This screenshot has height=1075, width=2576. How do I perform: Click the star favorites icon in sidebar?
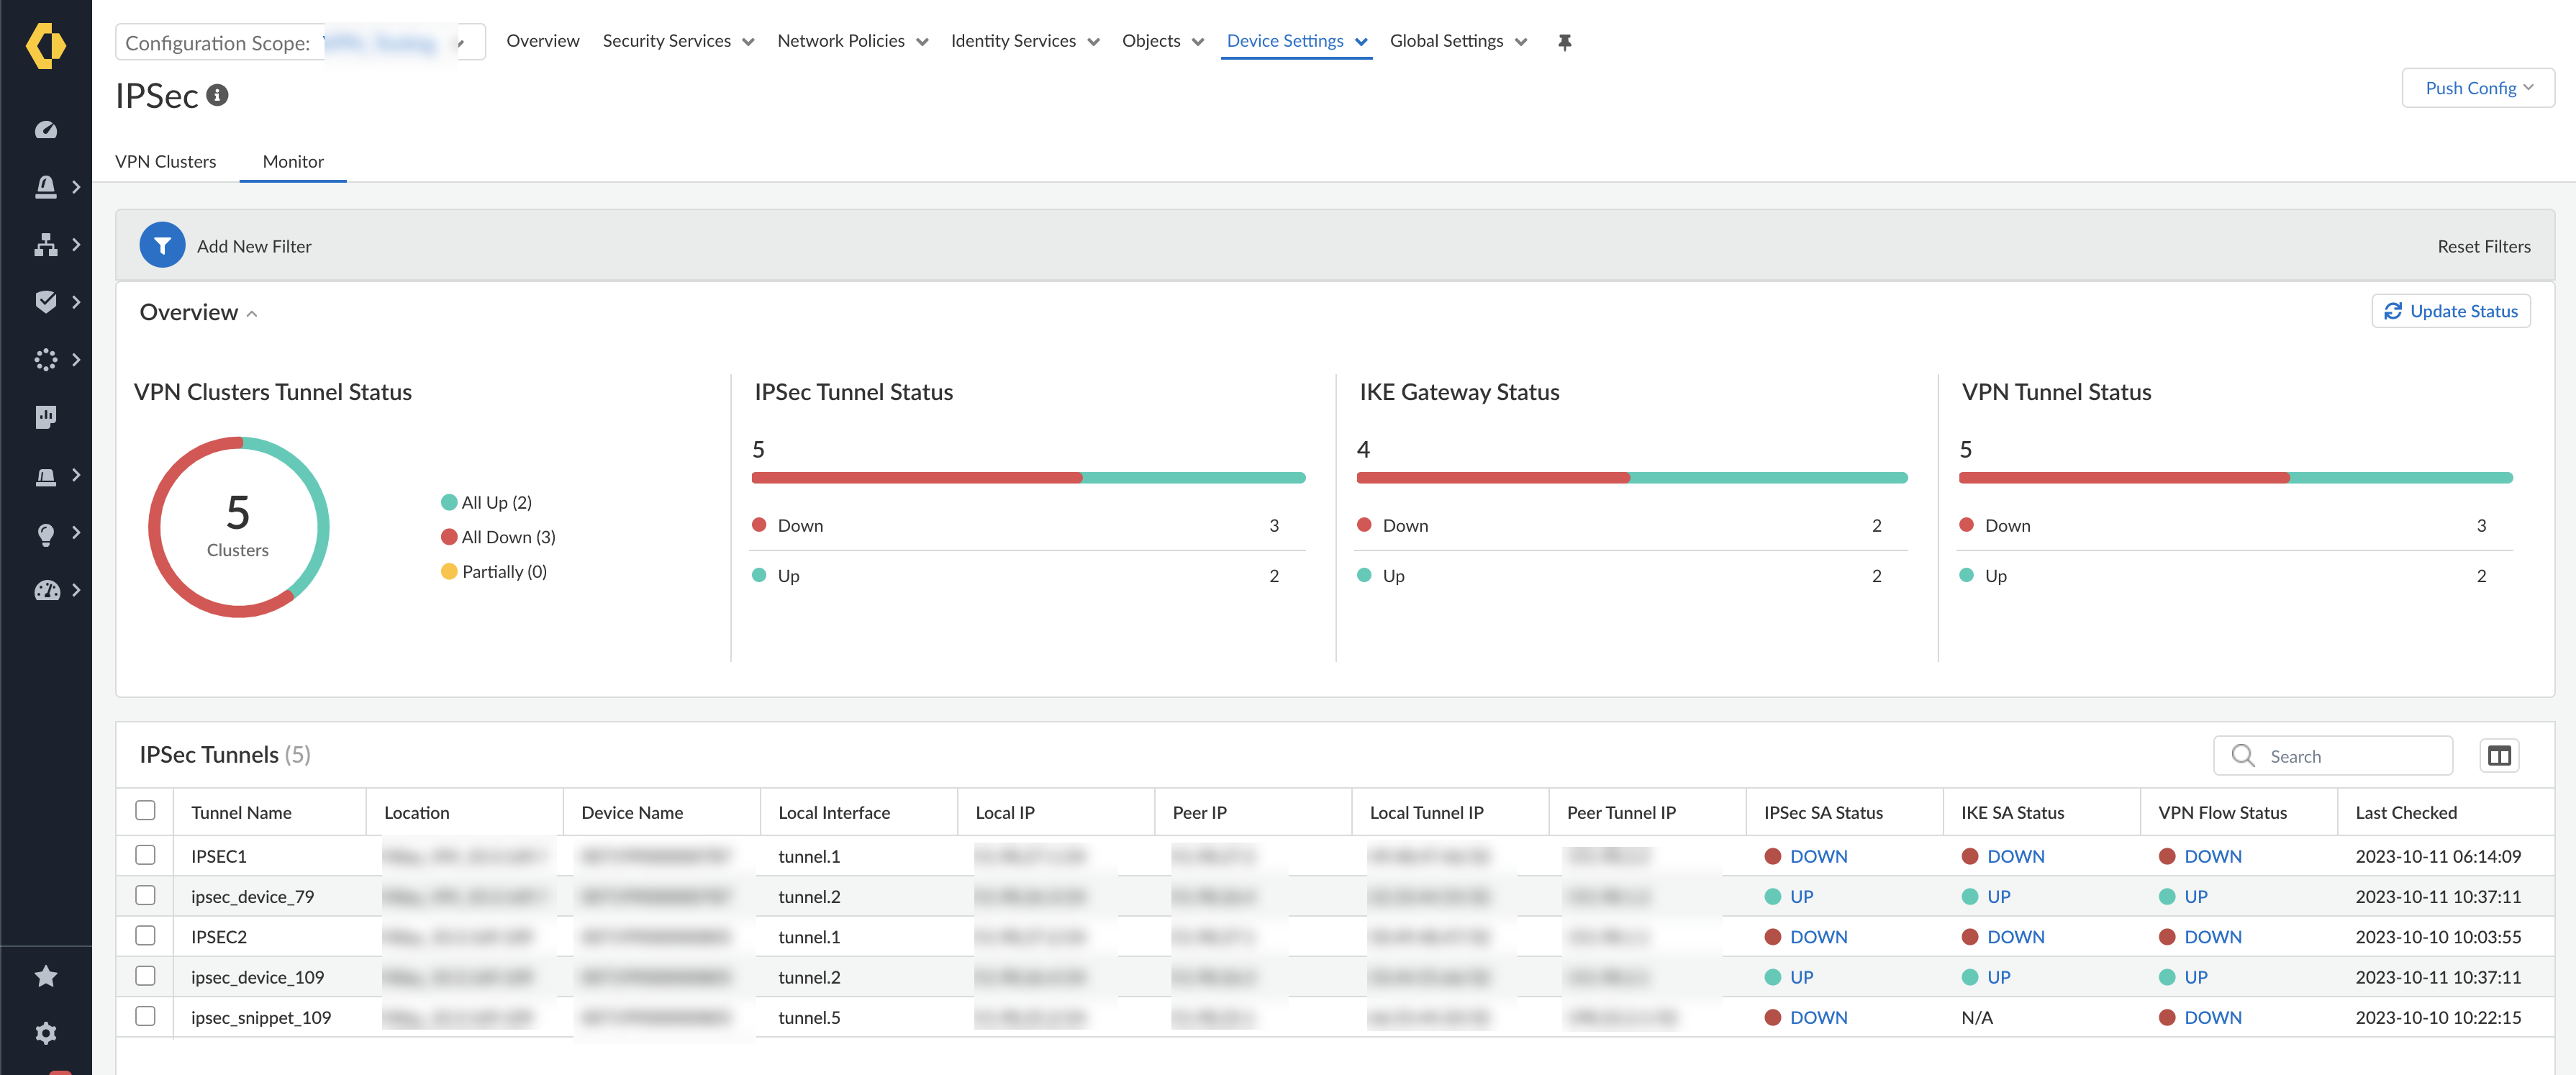coord(46,975)
